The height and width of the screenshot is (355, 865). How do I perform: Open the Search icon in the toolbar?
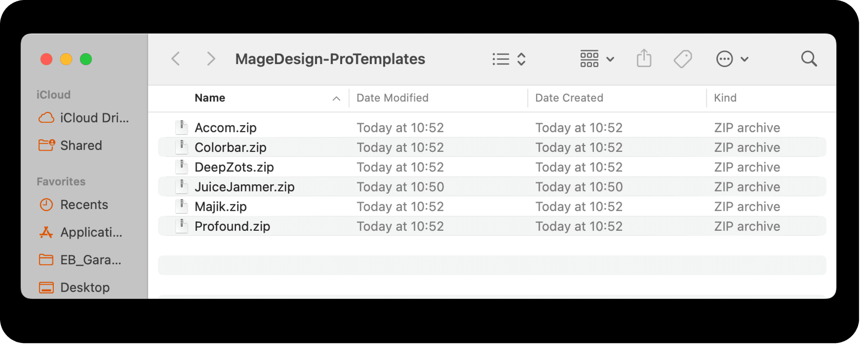tap(809, 58)
